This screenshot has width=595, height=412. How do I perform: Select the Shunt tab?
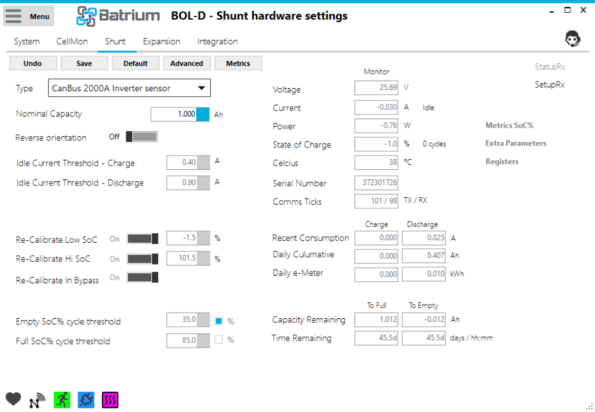coord(115,42)
